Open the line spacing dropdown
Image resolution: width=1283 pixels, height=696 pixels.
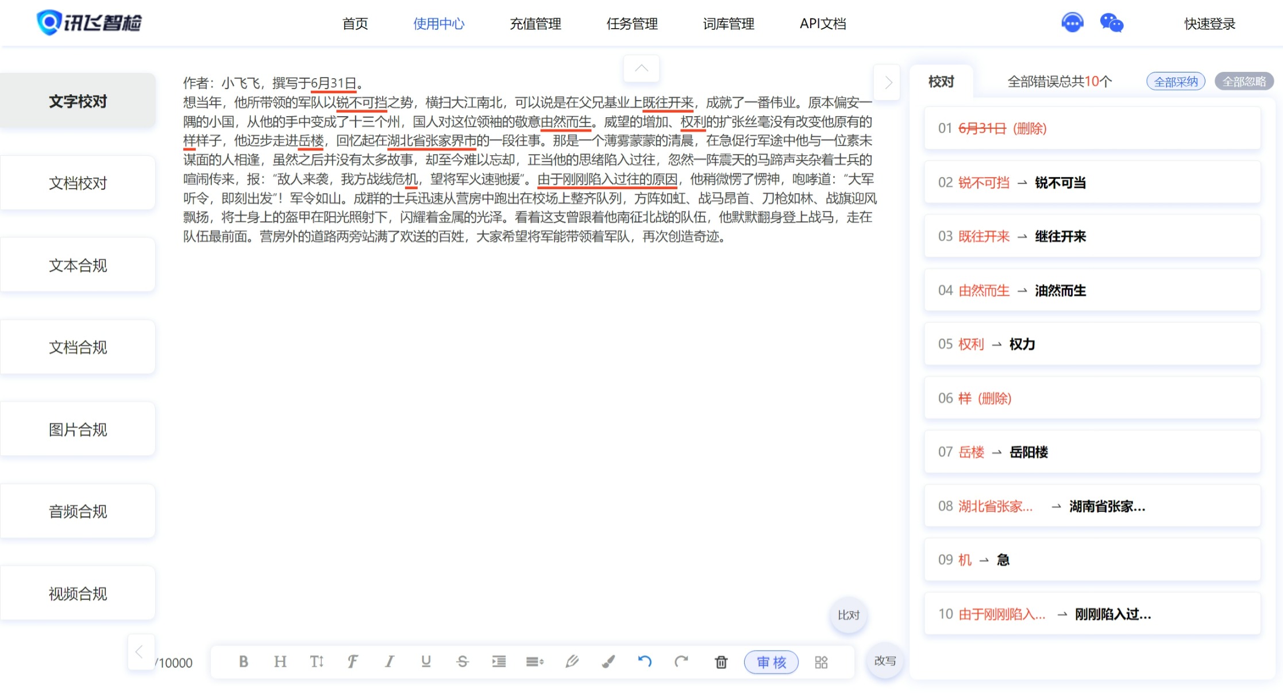pos(535,662)
